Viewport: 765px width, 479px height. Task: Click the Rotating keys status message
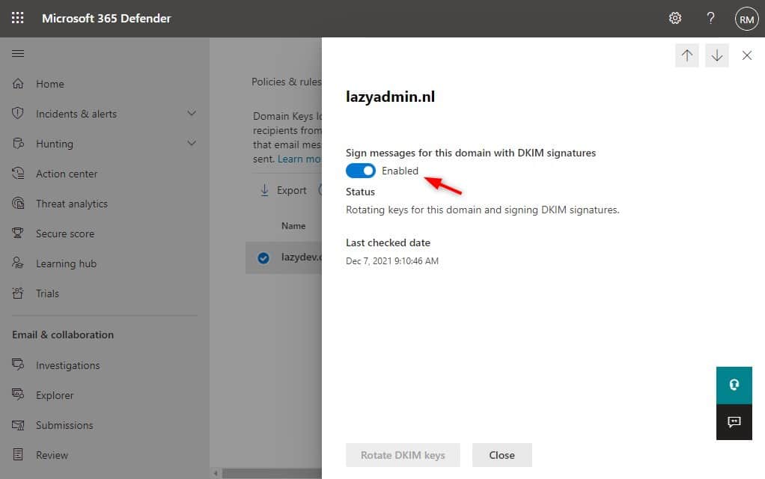(x=482, y=210)
